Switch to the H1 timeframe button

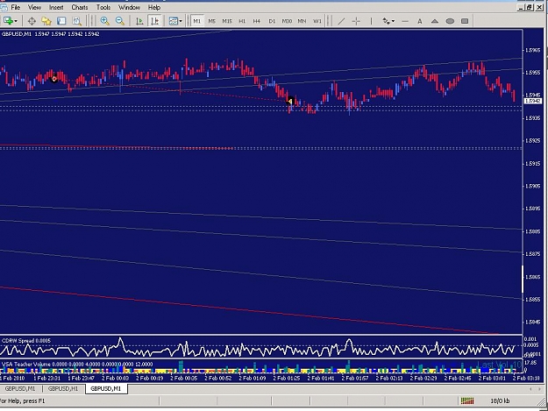[x=242, y=21]
